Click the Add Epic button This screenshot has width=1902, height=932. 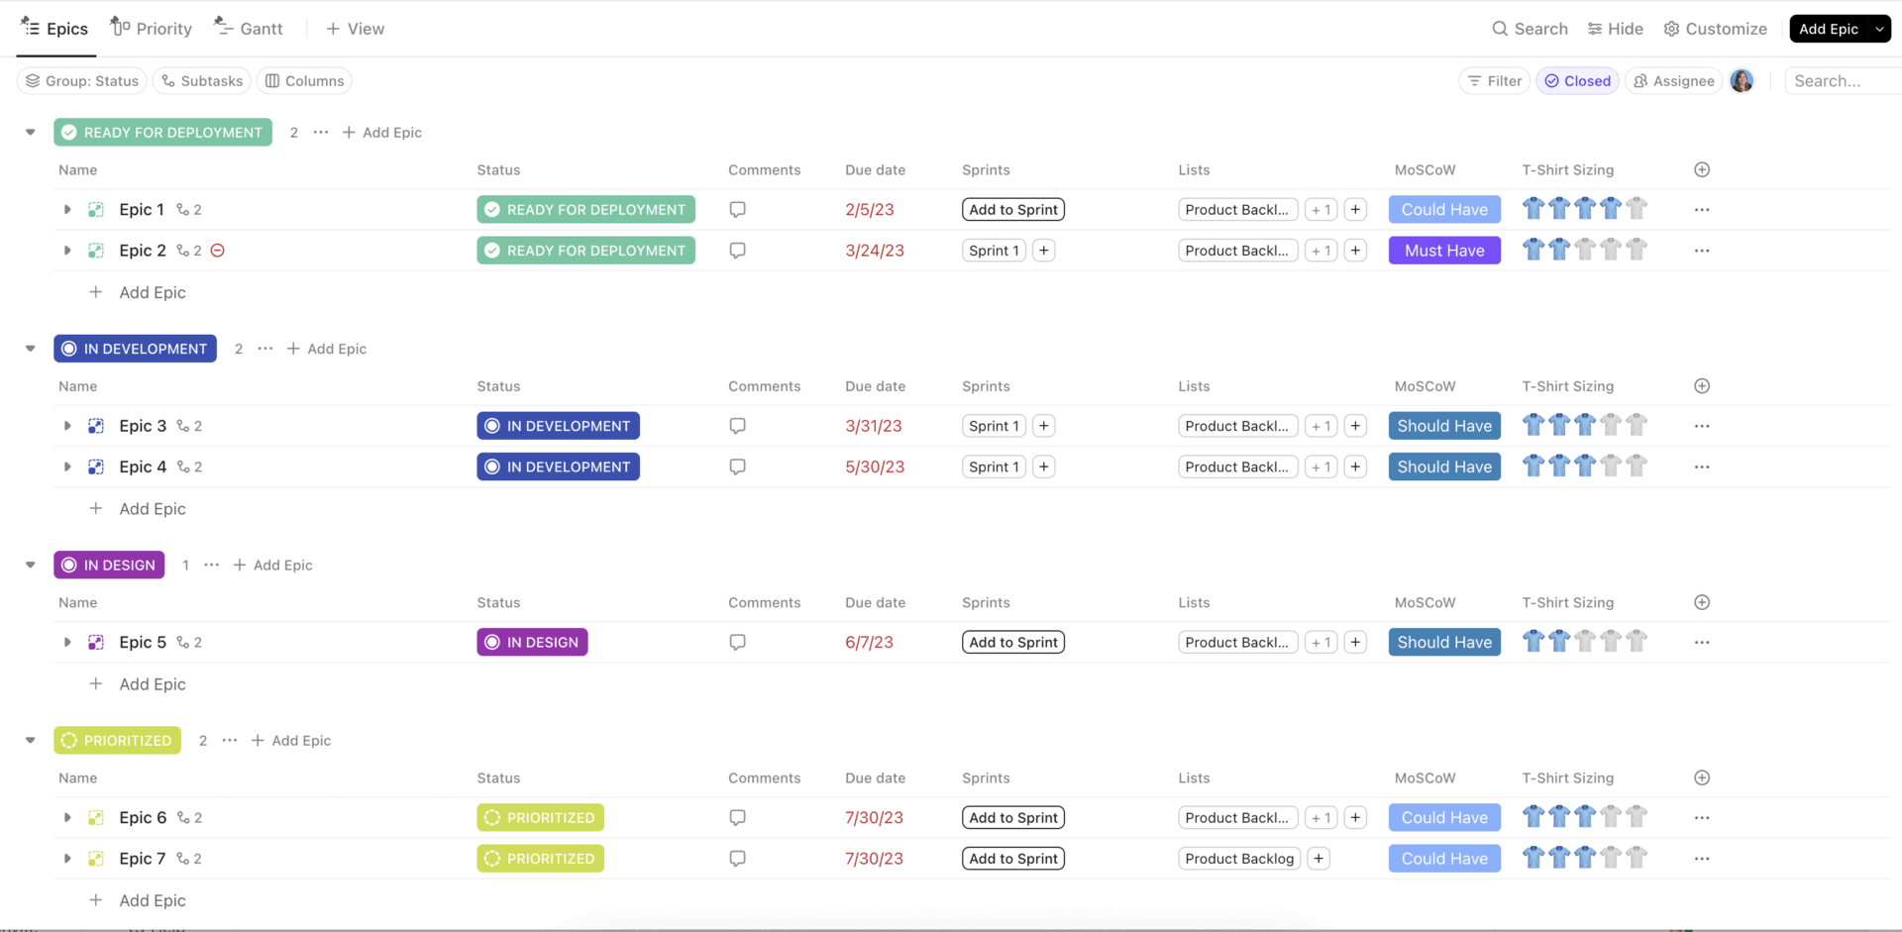(1828, 29)
